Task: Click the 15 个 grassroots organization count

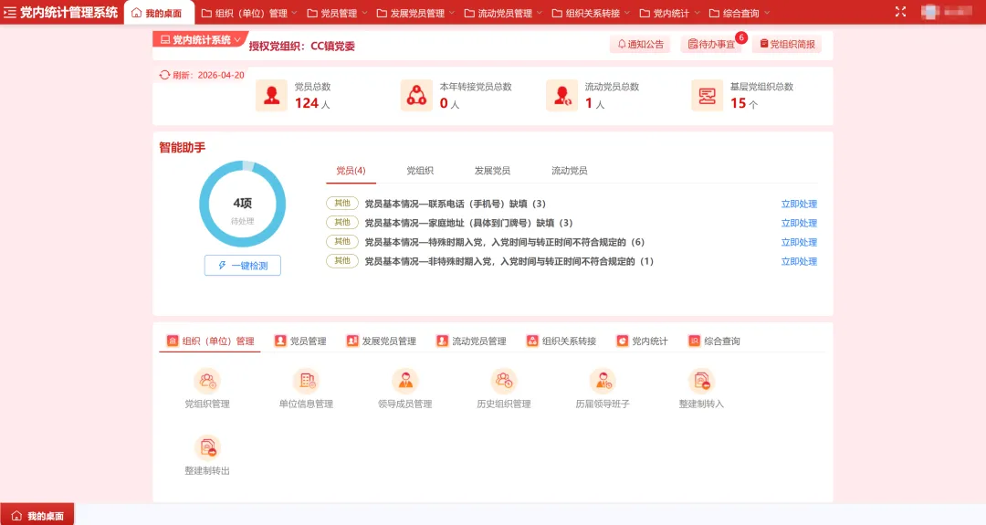Action: click(744, 103)
